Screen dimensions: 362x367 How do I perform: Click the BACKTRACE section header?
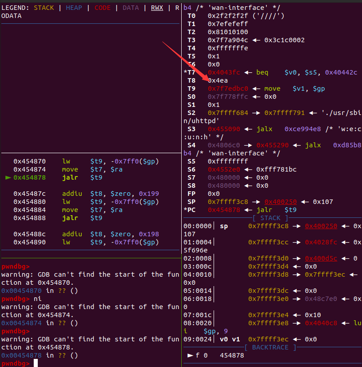point(270,347)
